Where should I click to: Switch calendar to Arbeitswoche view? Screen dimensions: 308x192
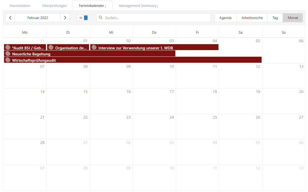[x=252, y=18]
